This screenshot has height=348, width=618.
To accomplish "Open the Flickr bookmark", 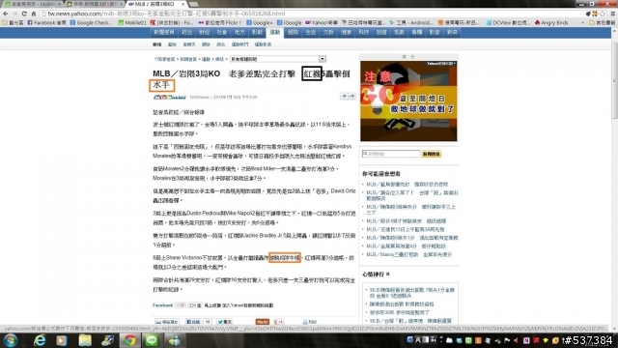I will pyautogui.click(x=220, y=23).
